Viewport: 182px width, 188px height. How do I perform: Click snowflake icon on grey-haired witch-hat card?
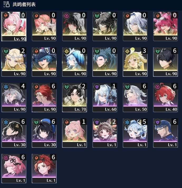(x=6, y=87)
